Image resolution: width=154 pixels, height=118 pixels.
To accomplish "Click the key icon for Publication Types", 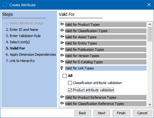I will click(62, 49).
